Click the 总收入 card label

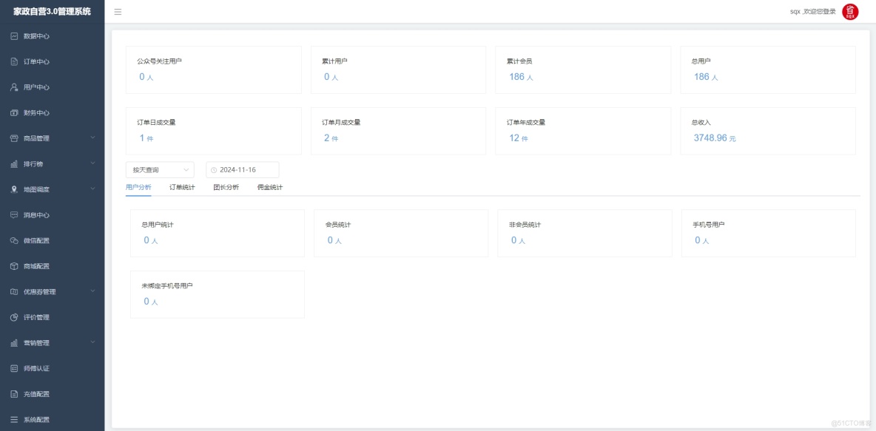701,122
